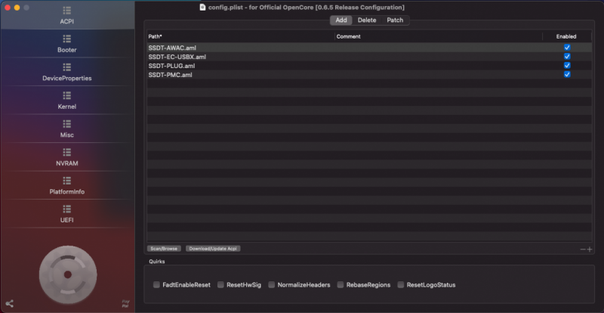
Task: Select the SSDT-PLUG.aml row
Action: click(x=369, y=66)
